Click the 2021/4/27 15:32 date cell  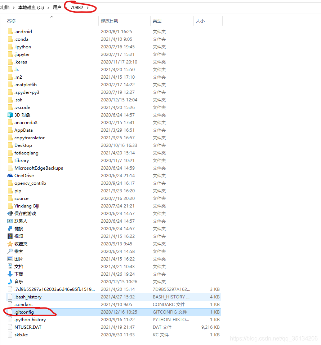118,297
